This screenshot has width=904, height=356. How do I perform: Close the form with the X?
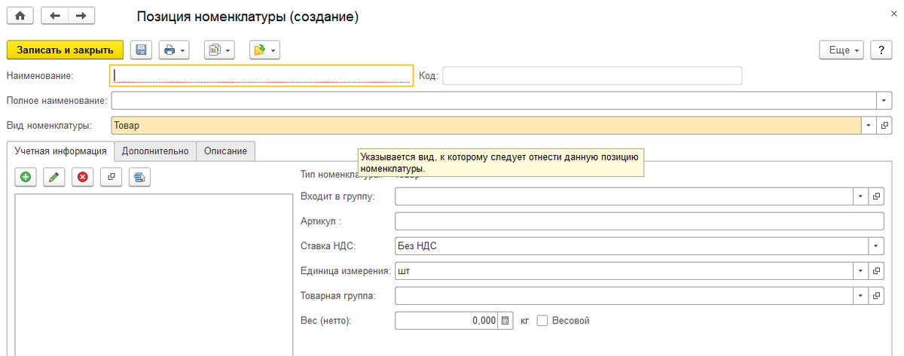[x=893, y=14]
